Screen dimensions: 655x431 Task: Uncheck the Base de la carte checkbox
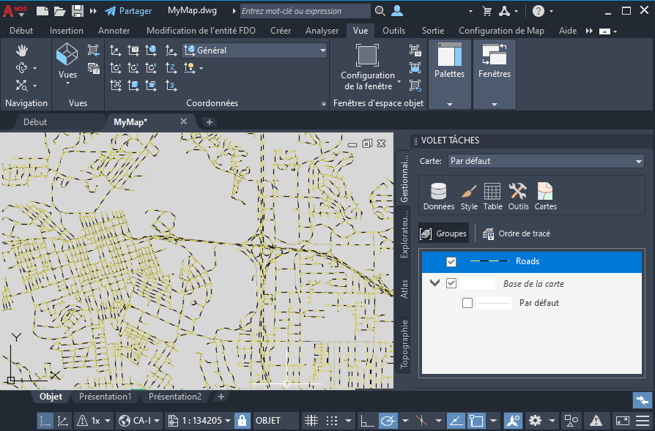point(451,283)
